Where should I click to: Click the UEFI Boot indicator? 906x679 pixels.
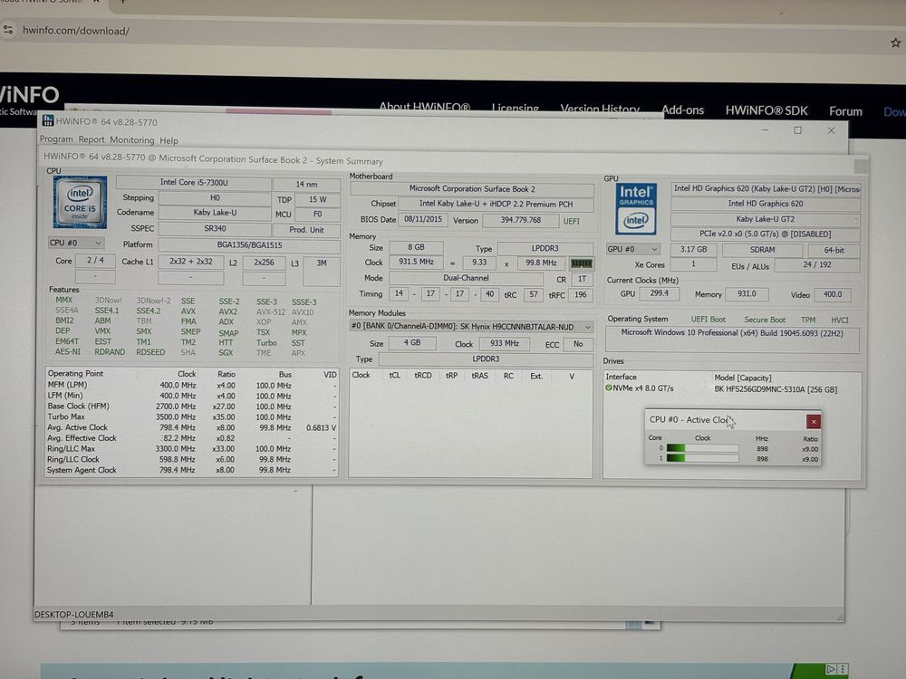coord(708,320)
